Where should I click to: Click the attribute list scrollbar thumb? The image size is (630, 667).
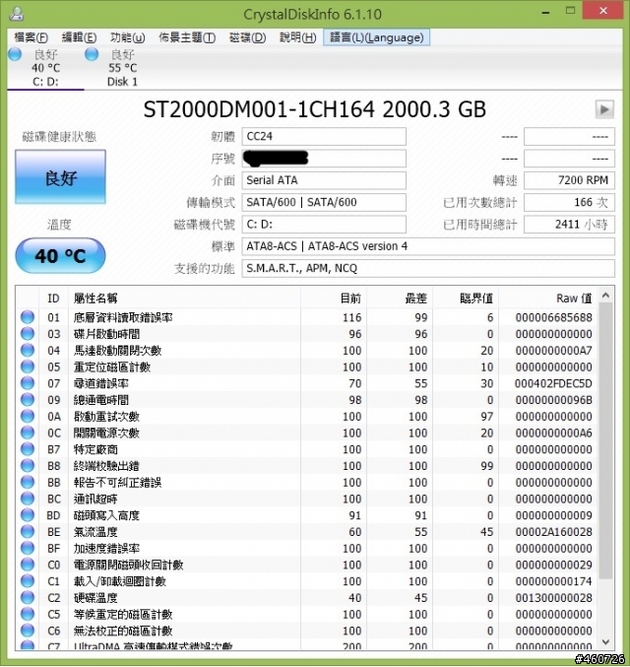point(605,440)
